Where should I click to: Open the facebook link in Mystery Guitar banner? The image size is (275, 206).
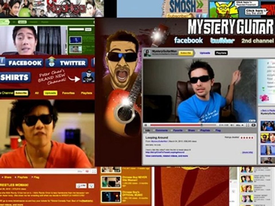(x=188, y=40)
